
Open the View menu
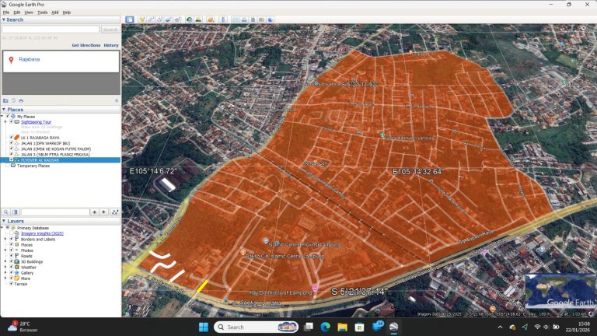[28, 12]
